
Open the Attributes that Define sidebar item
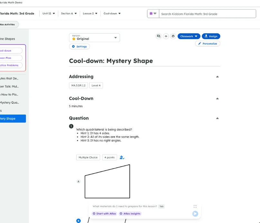tap(10, 78)
